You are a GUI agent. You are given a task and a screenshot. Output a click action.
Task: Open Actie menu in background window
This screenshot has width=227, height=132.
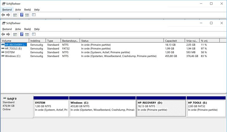coord(18,10)
